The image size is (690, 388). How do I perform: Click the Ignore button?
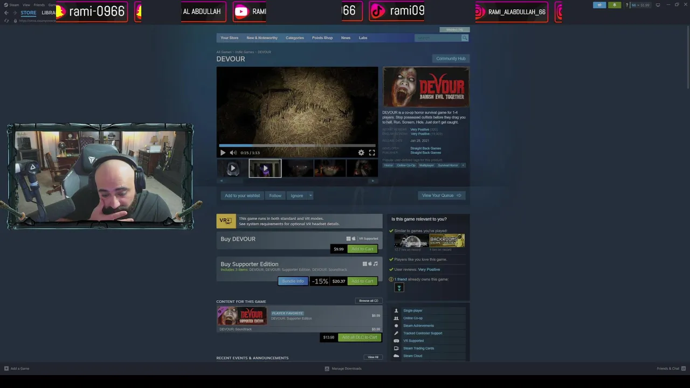[x=296, y=196]
